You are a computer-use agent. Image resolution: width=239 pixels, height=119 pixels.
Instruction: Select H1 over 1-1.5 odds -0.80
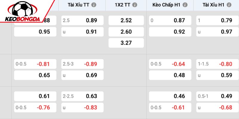tap(217, 64)
